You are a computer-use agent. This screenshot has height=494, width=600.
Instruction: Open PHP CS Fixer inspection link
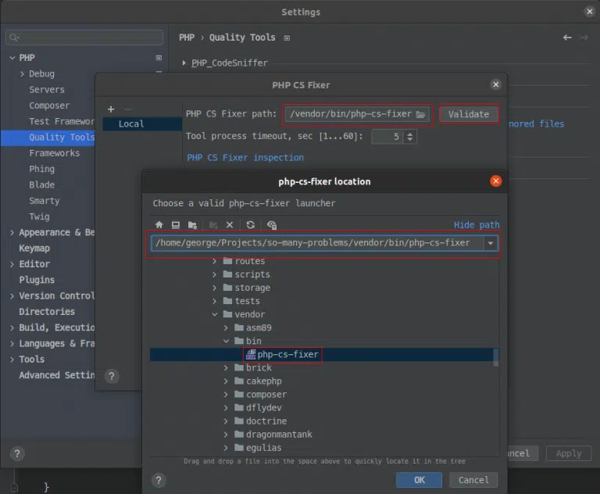(245, 158)
